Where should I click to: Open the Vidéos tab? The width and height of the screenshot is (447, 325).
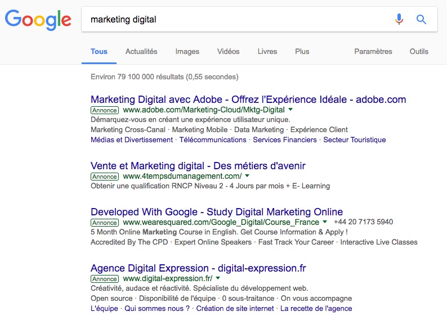click(229, 52)
